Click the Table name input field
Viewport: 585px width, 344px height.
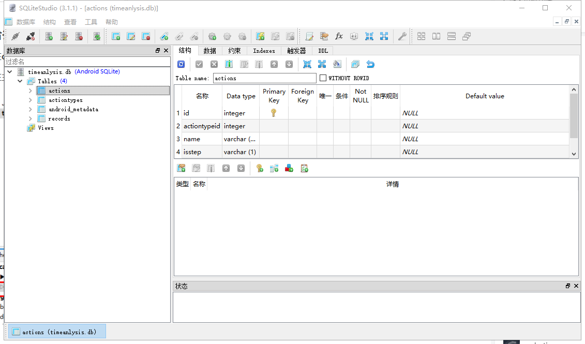tap(264, 78)
